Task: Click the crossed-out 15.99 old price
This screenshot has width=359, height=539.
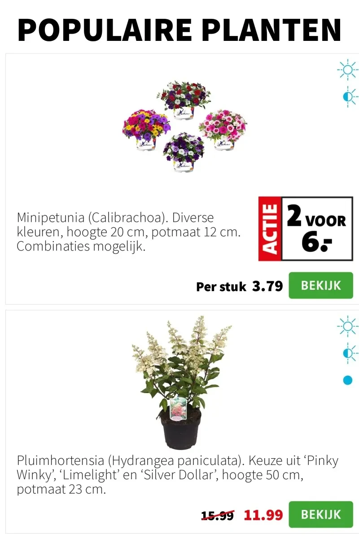Action: (x=218, y=516)
